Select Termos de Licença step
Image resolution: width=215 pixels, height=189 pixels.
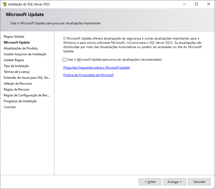[x=17, y=72]
